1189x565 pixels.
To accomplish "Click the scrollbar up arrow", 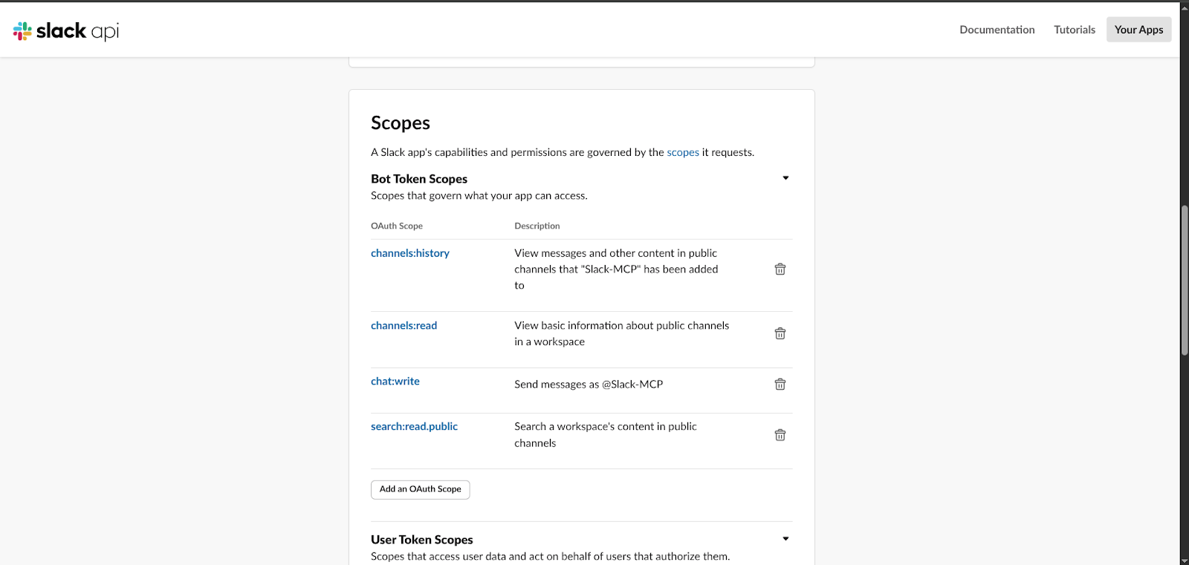I will [x=1184, y=6].
